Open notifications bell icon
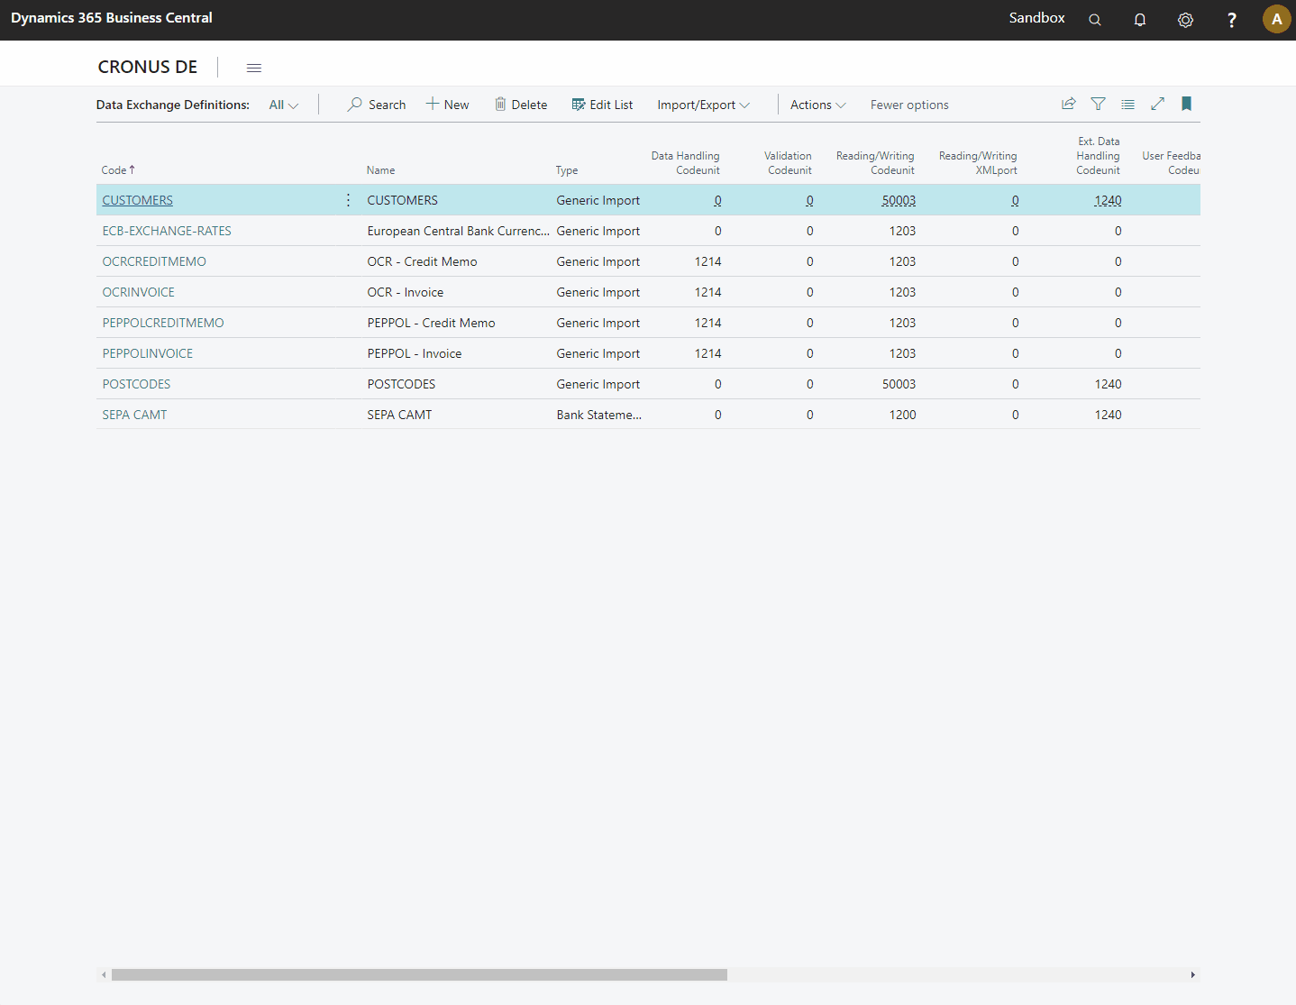 1139,19
